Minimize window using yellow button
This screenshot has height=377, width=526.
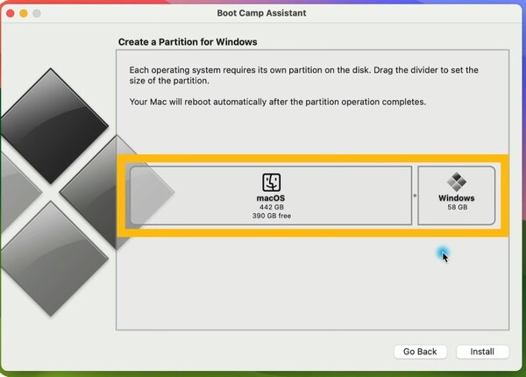[x=24, y=13]
